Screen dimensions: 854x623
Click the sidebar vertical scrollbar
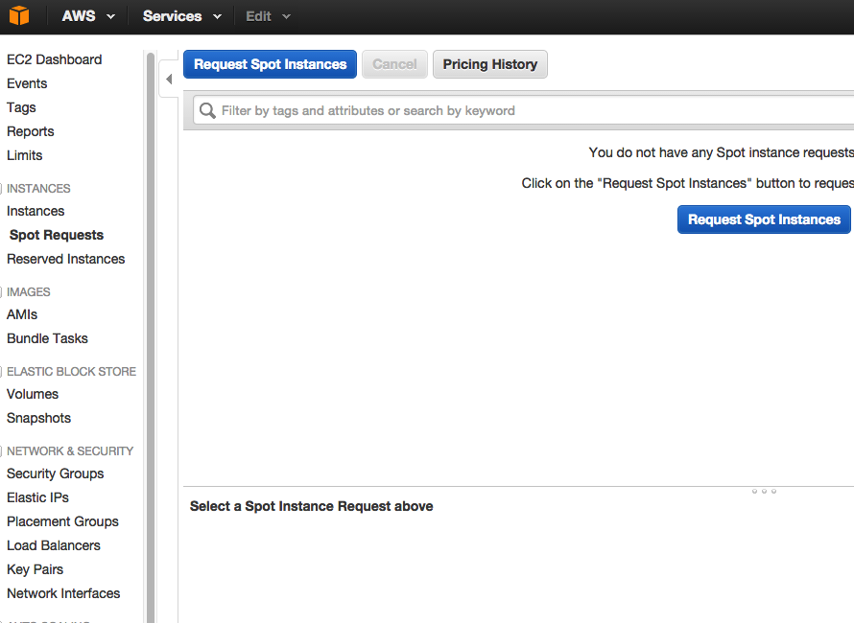tap(151, 337)
